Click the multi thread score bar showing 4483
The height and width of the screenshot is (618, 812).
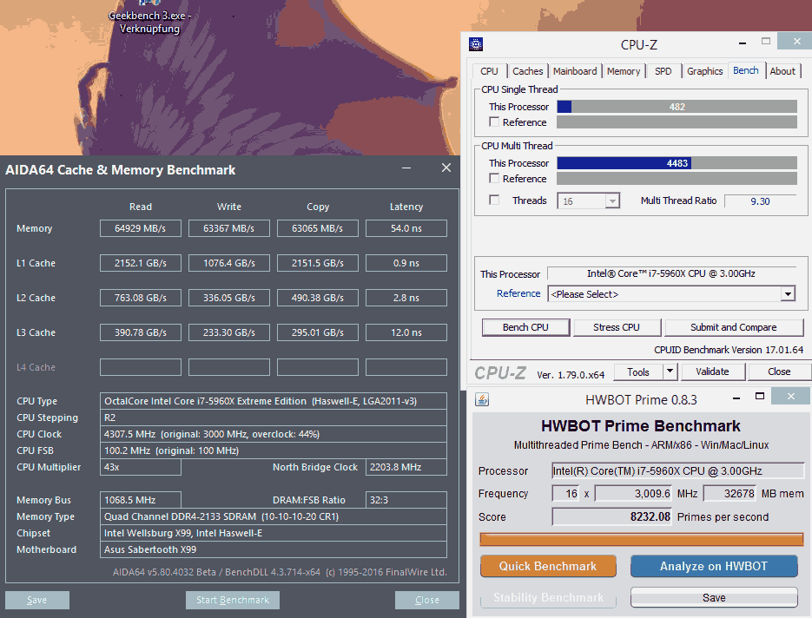[677, 163]
